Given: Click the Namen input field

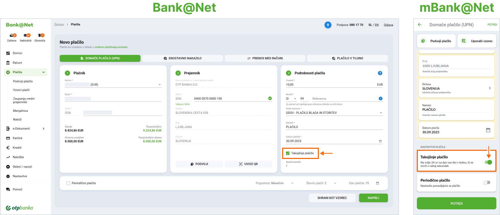Looking at the screenshot, I should point(334,127).
